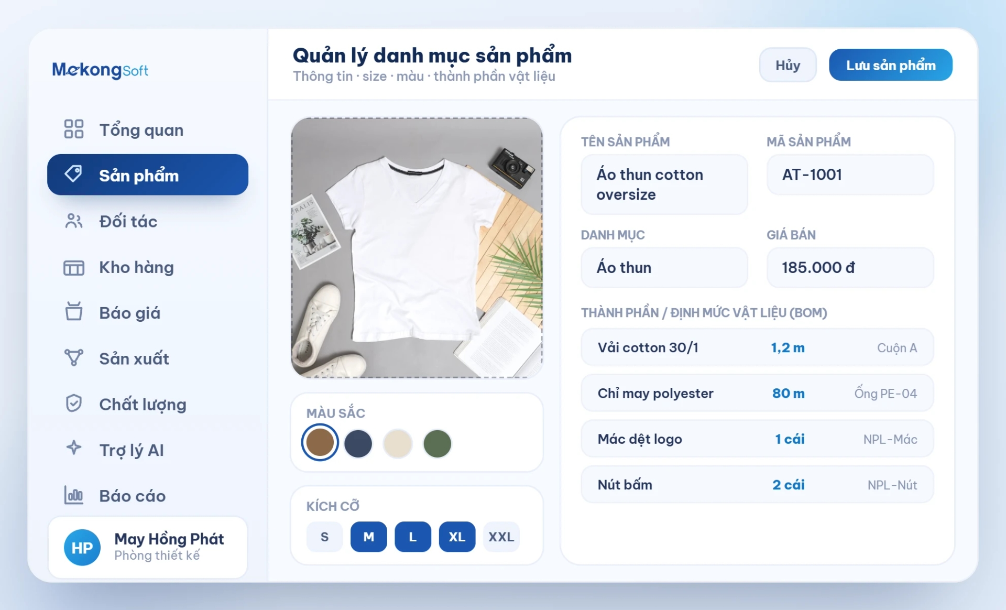The height and width of the screenshot is (610, 1006).
Task: Click the Sản phẩm tag icon
Action: (73, 174)
